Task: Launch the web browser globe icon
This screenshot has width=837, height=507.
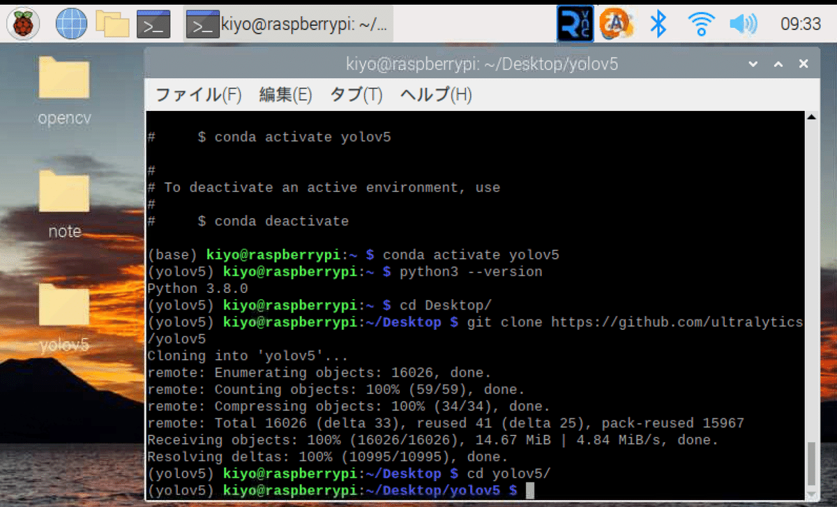Action: [x=70, y=24]
